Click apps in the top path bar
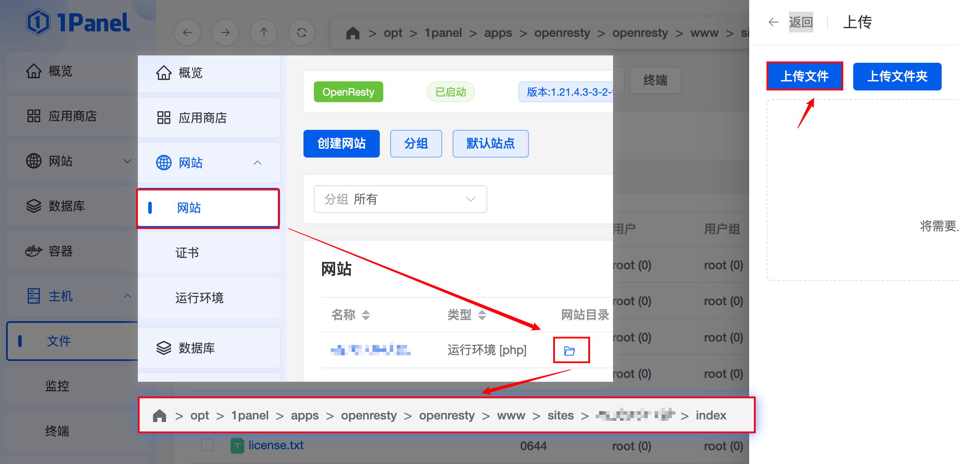The image size is (959, 464). pyautogui.click(x=498, y=33)
